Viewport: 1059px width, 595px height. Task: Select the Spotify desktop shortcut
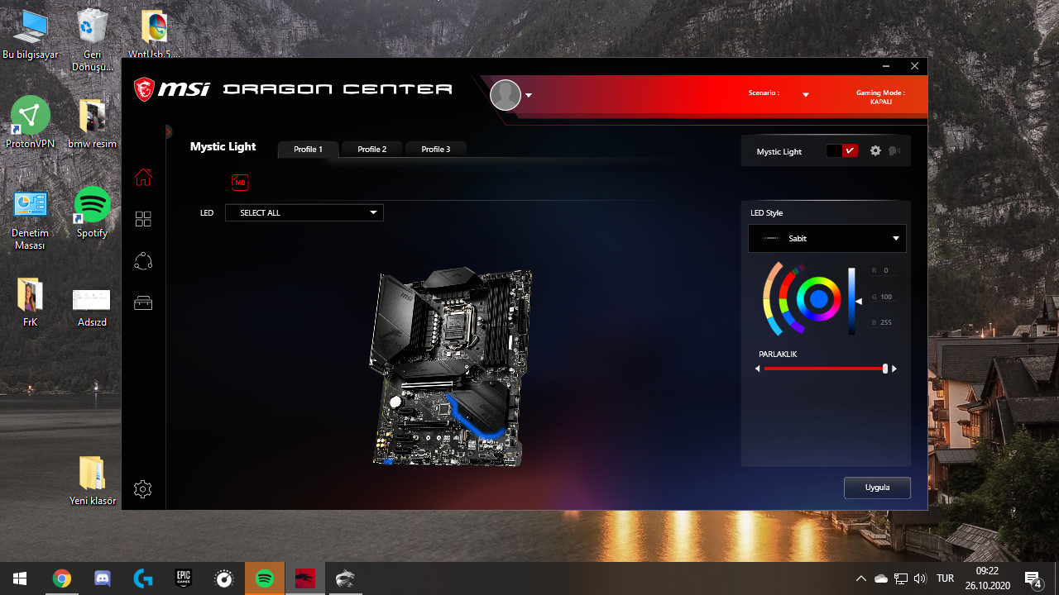click(92, 212)
